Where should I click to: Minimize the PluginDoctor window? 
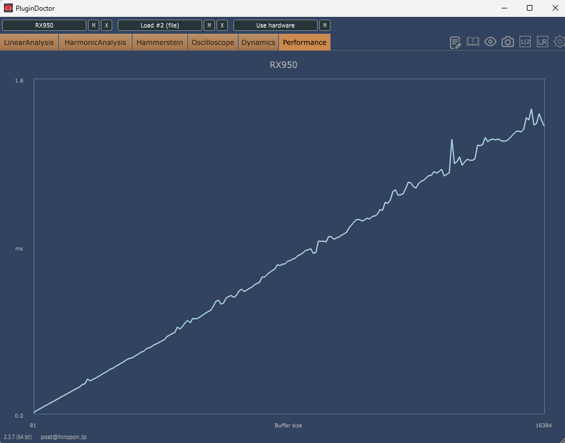[504, 8]
